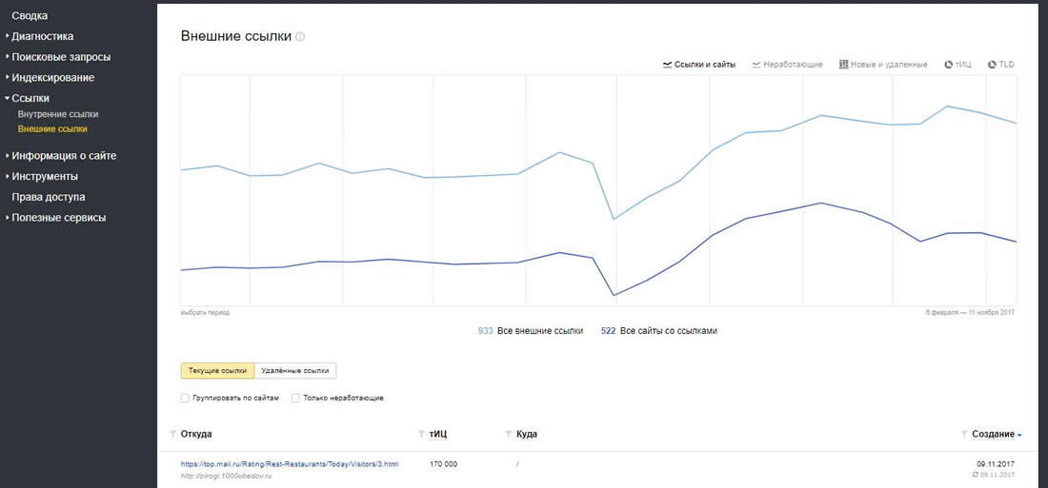Open the TLD pie chart view

[x=1001, y=65]
